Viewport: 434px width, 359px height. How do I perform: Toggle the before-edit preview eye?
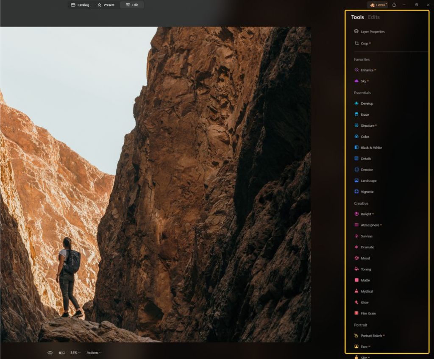click(x=50, y=352)
